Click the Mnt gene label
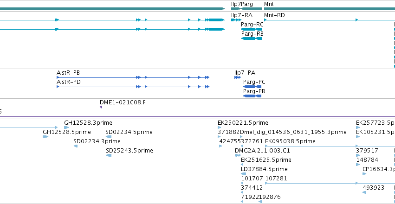This screenshot has height=204, width=395. [x=269, y=4]
